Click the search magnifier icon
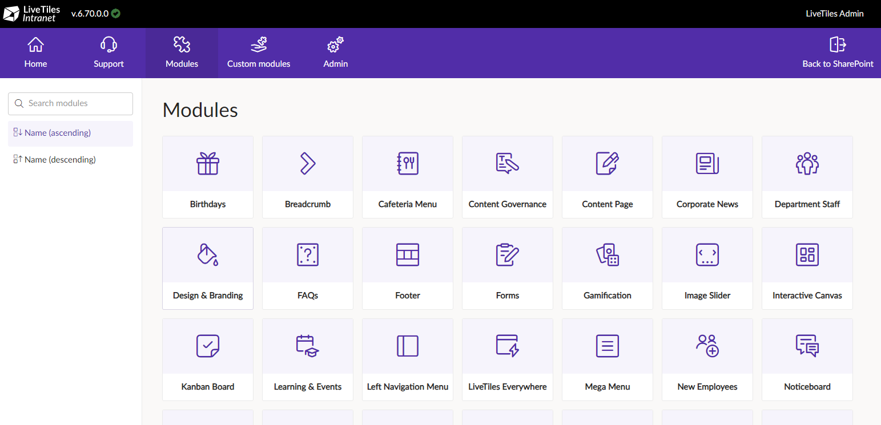Viewport: 881px width, 425px height. (x=19, y=104)
